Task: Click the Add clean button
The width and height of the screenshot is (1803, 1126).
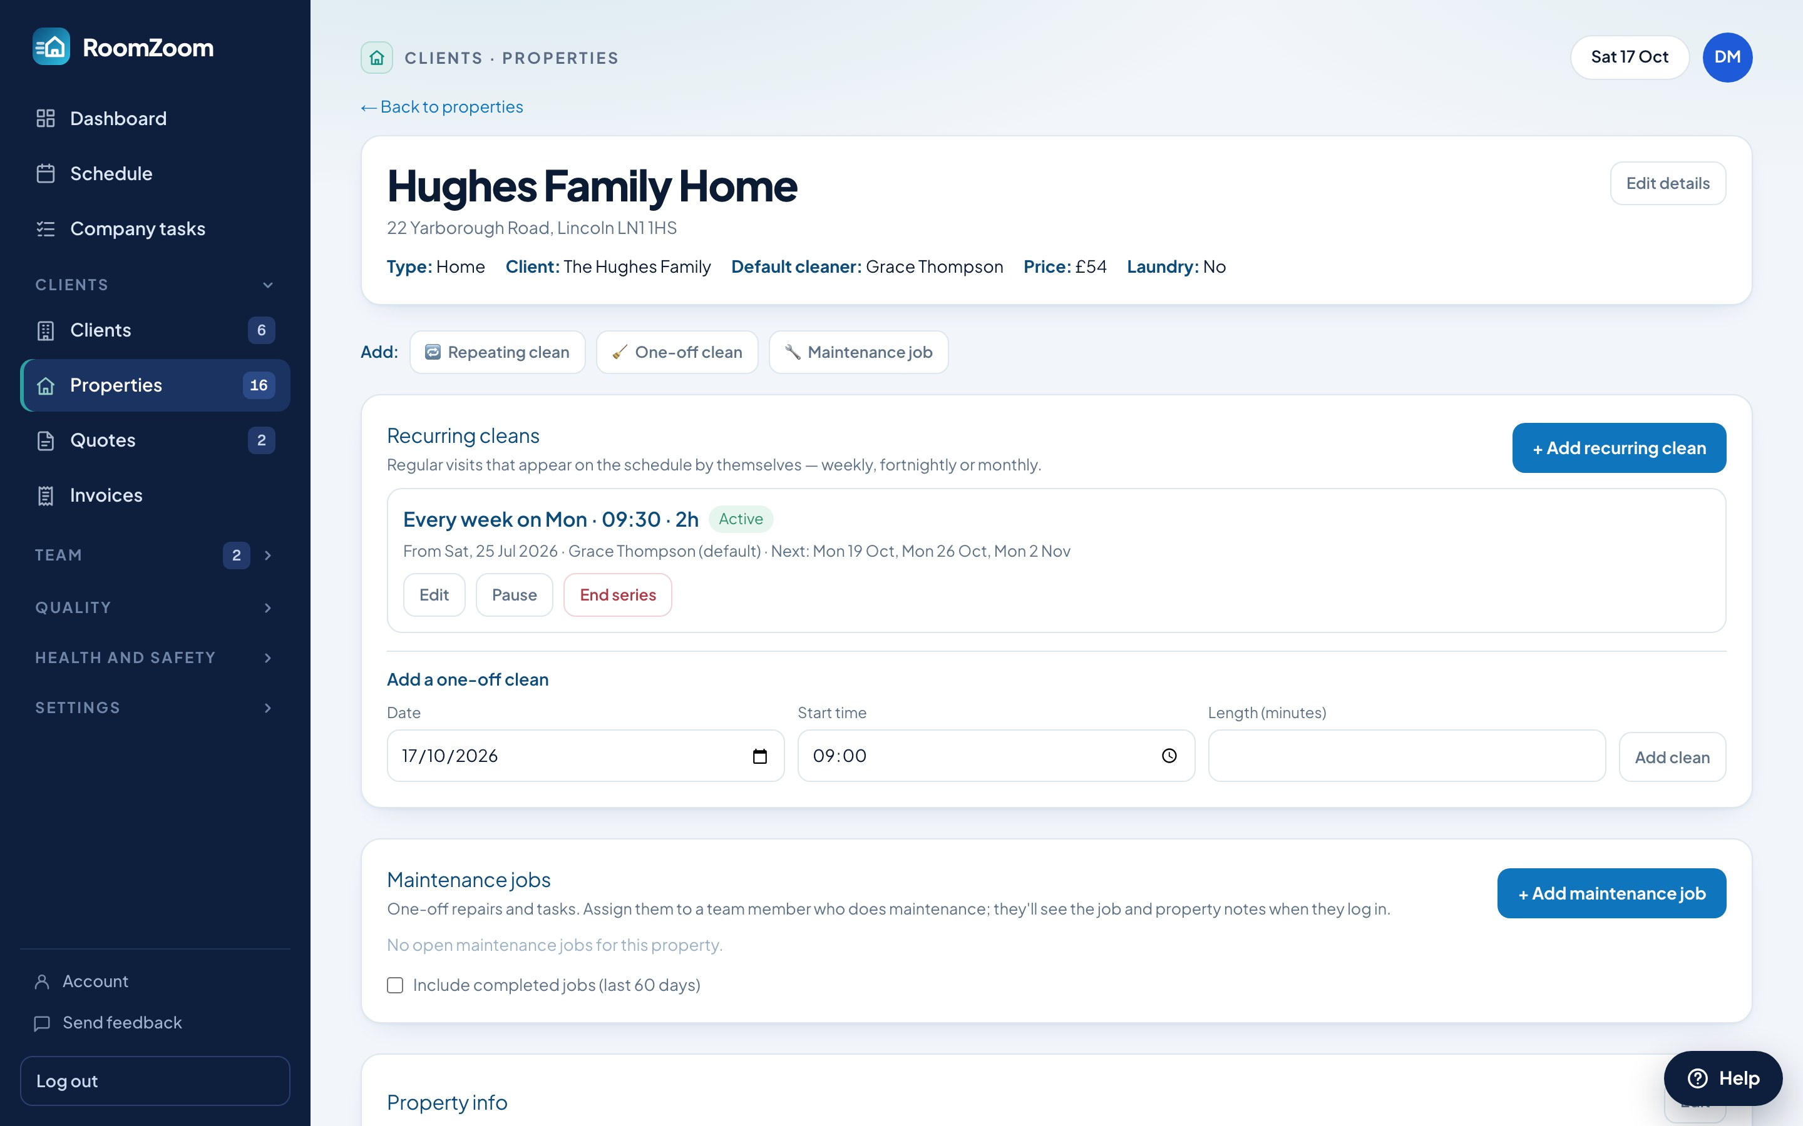Action: 1672,758
